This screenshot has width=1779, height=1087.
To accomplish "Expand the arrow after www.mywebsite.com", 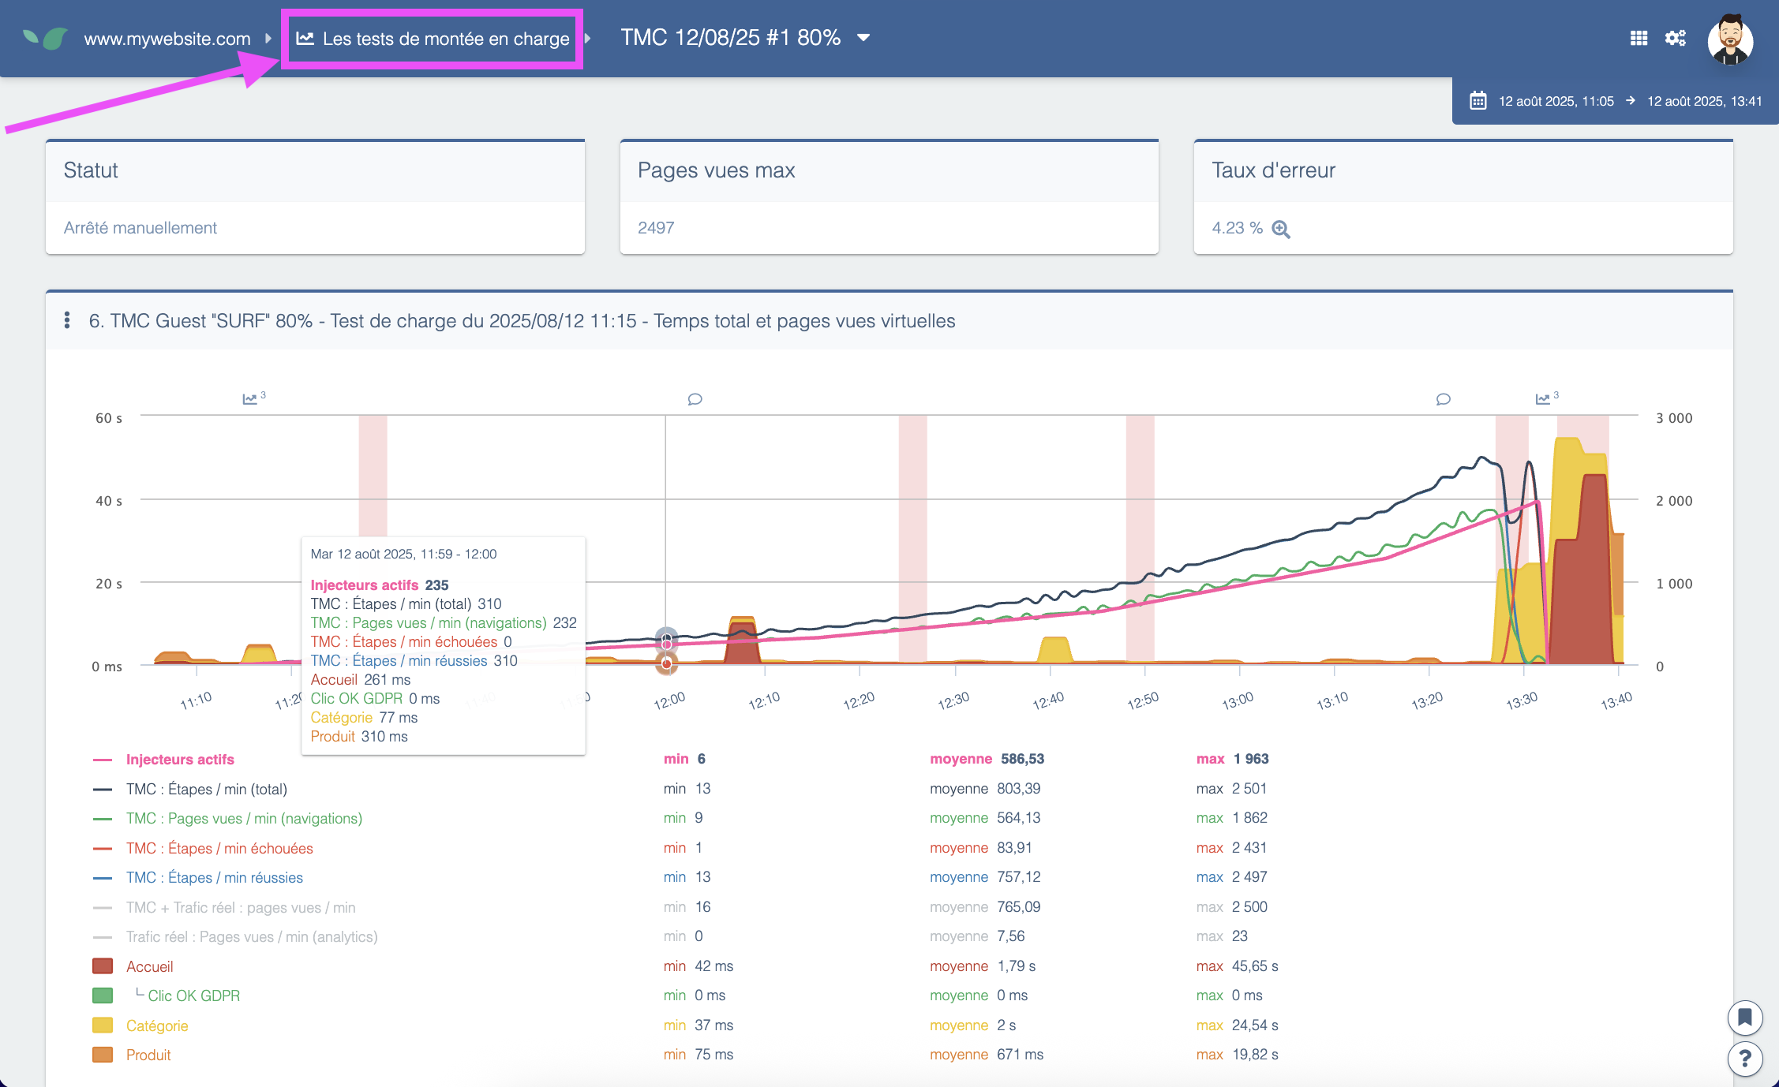I will click(x=268, y=38).
